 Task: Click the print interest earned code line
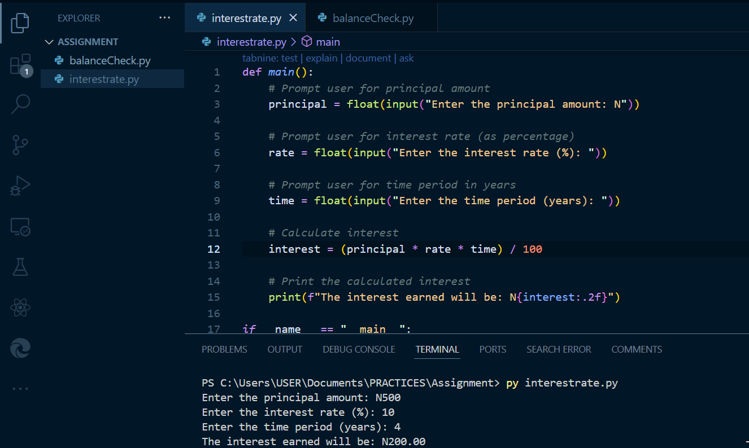pyautogui.click(x=444, y=297)
